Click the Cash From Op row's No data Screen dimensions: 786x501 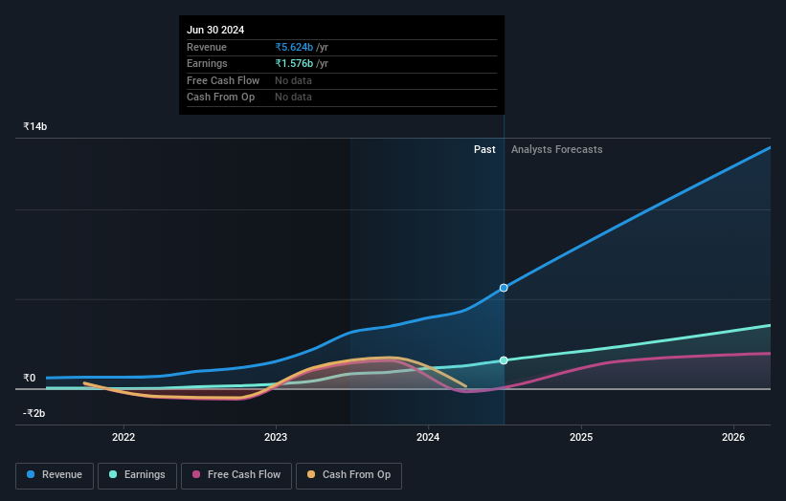(x=293, y=98)
